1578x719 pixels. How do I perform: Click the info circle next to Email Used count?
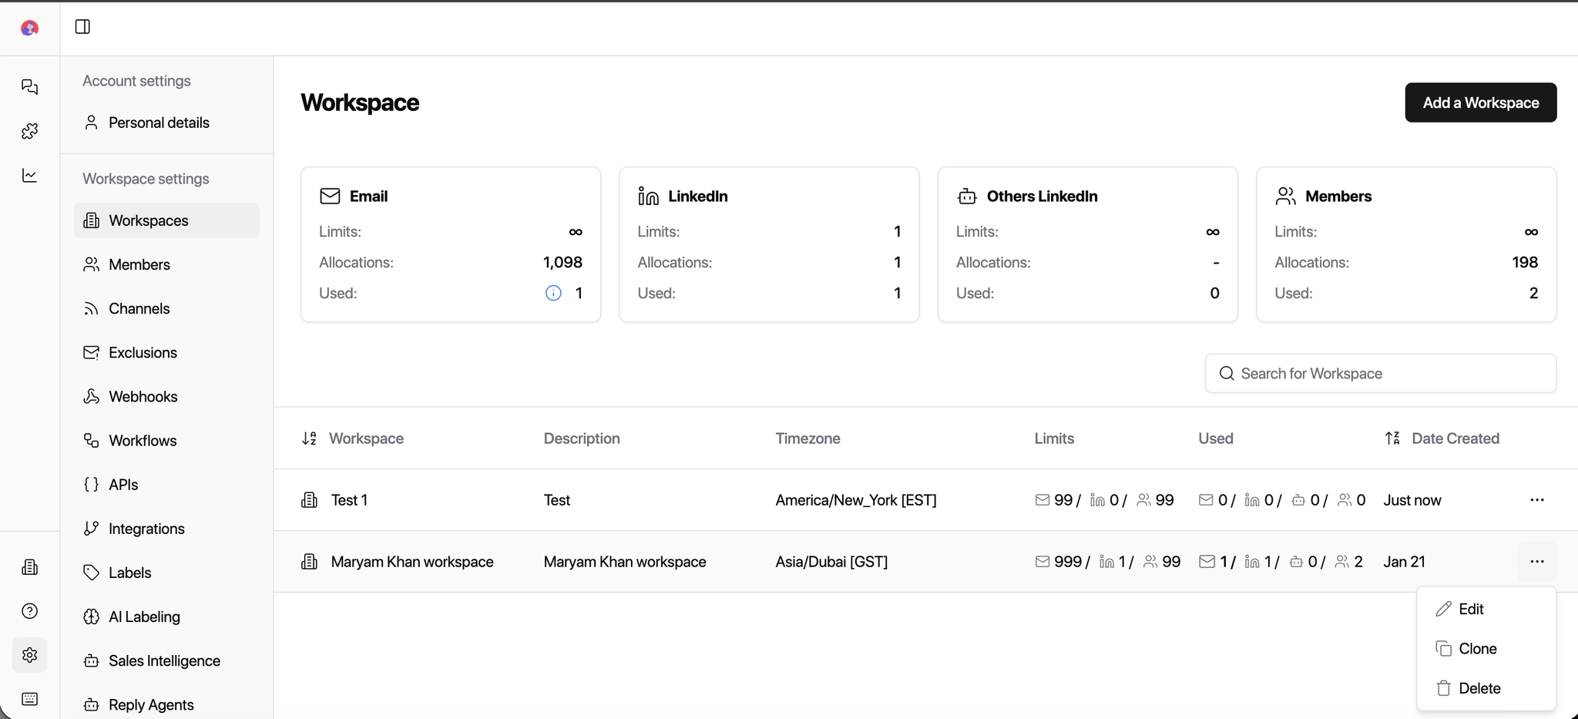(x=552, y=293)
